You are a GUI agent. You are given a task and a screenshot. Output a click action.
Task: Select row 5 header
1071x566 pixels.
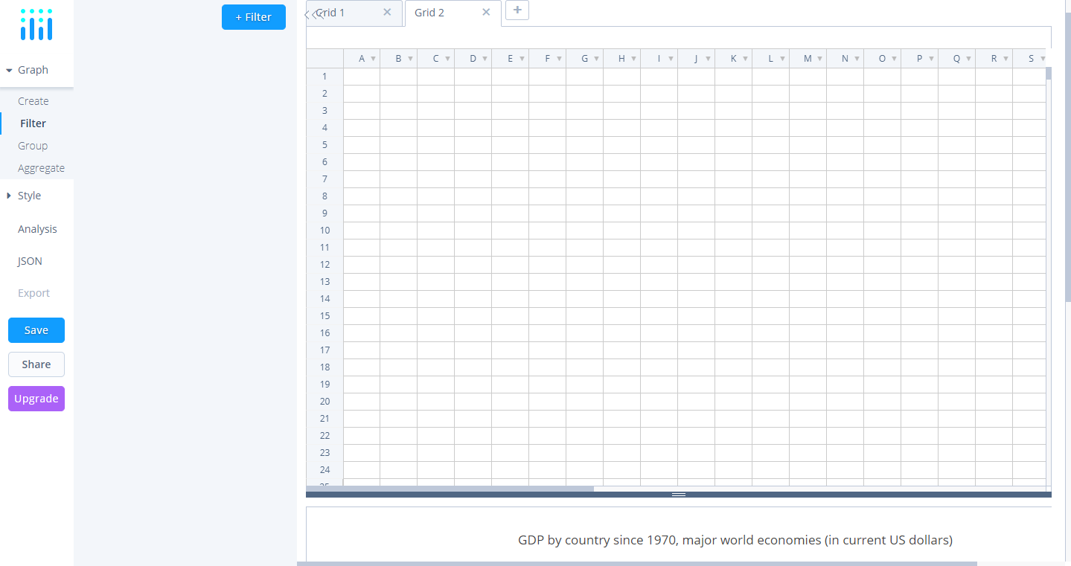pos(325,145)
